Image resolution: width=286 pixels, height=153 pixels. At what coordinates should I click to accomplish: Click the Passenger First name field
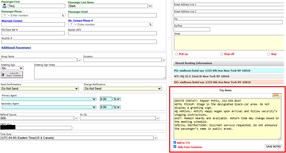click(36, 6)
